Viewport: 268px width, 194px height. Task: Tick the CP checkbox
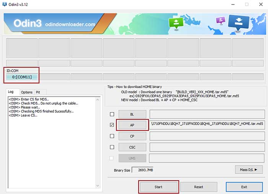pos(112,136)
